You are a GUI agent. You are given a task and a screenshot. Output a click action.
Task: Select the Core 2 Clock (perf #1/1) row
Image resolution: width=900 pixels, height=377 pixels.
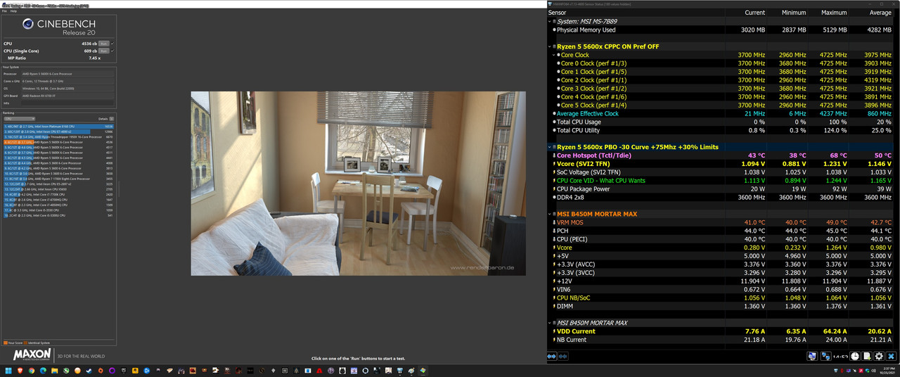pos(721,80)
